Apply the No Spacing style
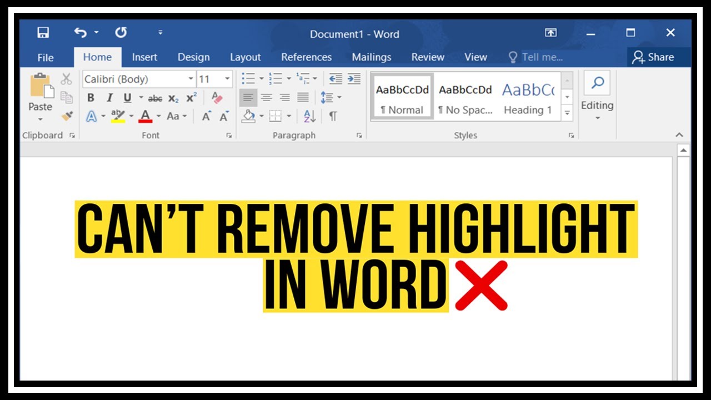This screenshot has height=400, width=711. pyautogui.click(x=465, y=97)
